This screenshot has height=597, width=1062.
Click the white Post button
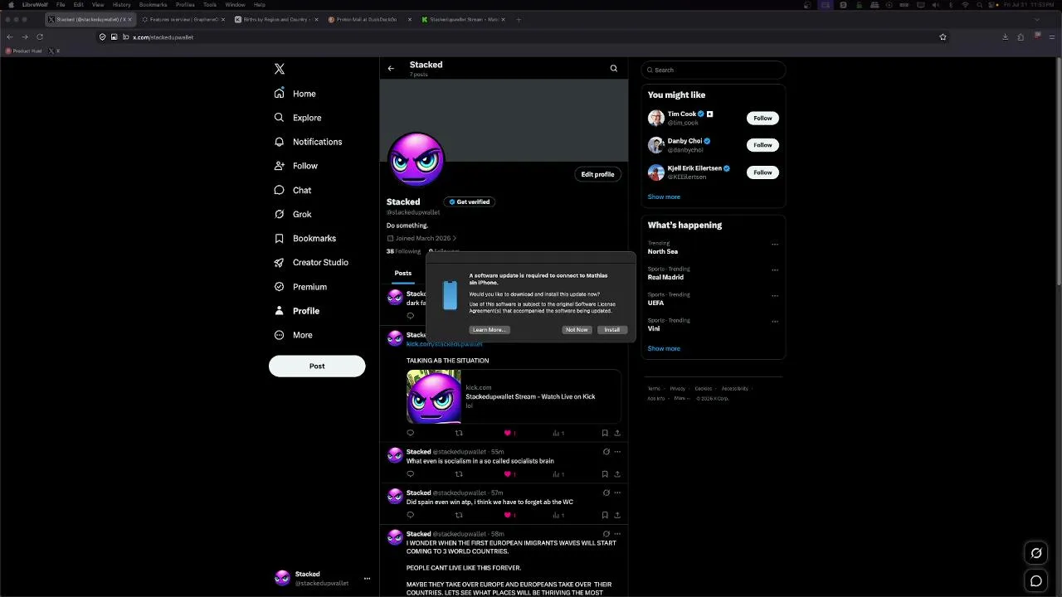[317, 366]
